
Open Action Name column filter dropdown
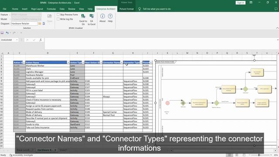point(68,62)
